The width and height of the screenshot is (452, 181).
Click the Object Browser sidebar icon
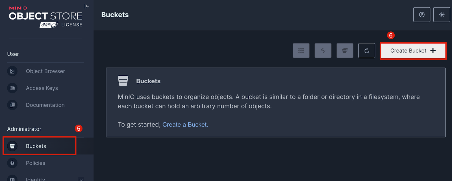[x=12, y=71]
